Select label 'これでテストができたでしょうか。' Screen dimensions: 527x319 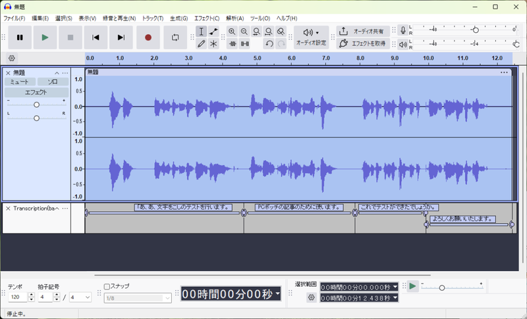pos(399,207)
